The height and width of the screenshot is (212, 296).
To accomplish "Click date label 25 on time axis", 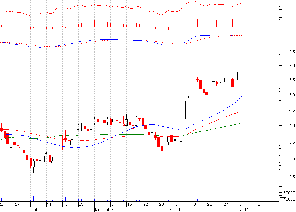I will pos(81,204).
